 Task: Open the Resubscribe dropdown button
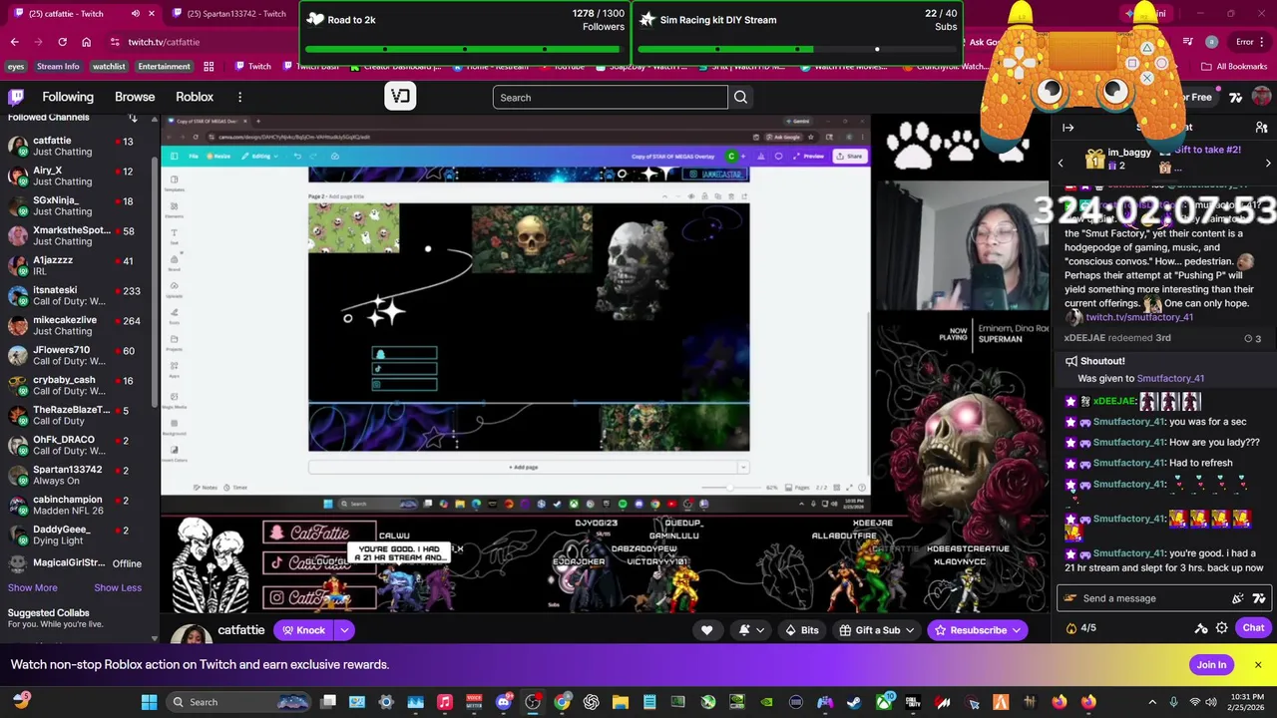pyautogui.click(x=978, y=630)
